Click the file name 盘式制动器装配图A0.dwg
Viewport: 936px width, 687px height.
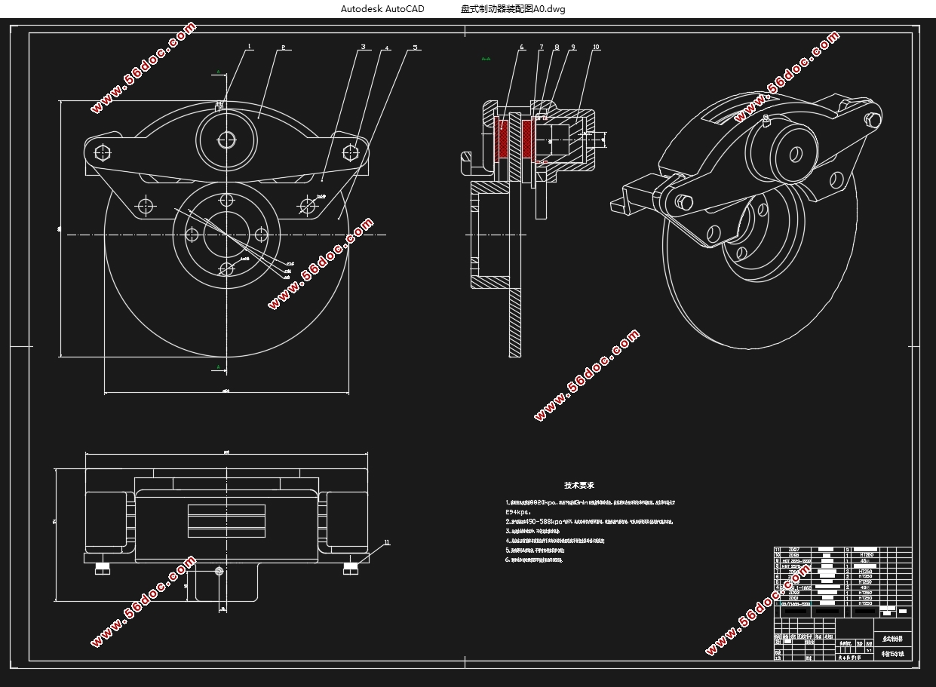[513, 9]
